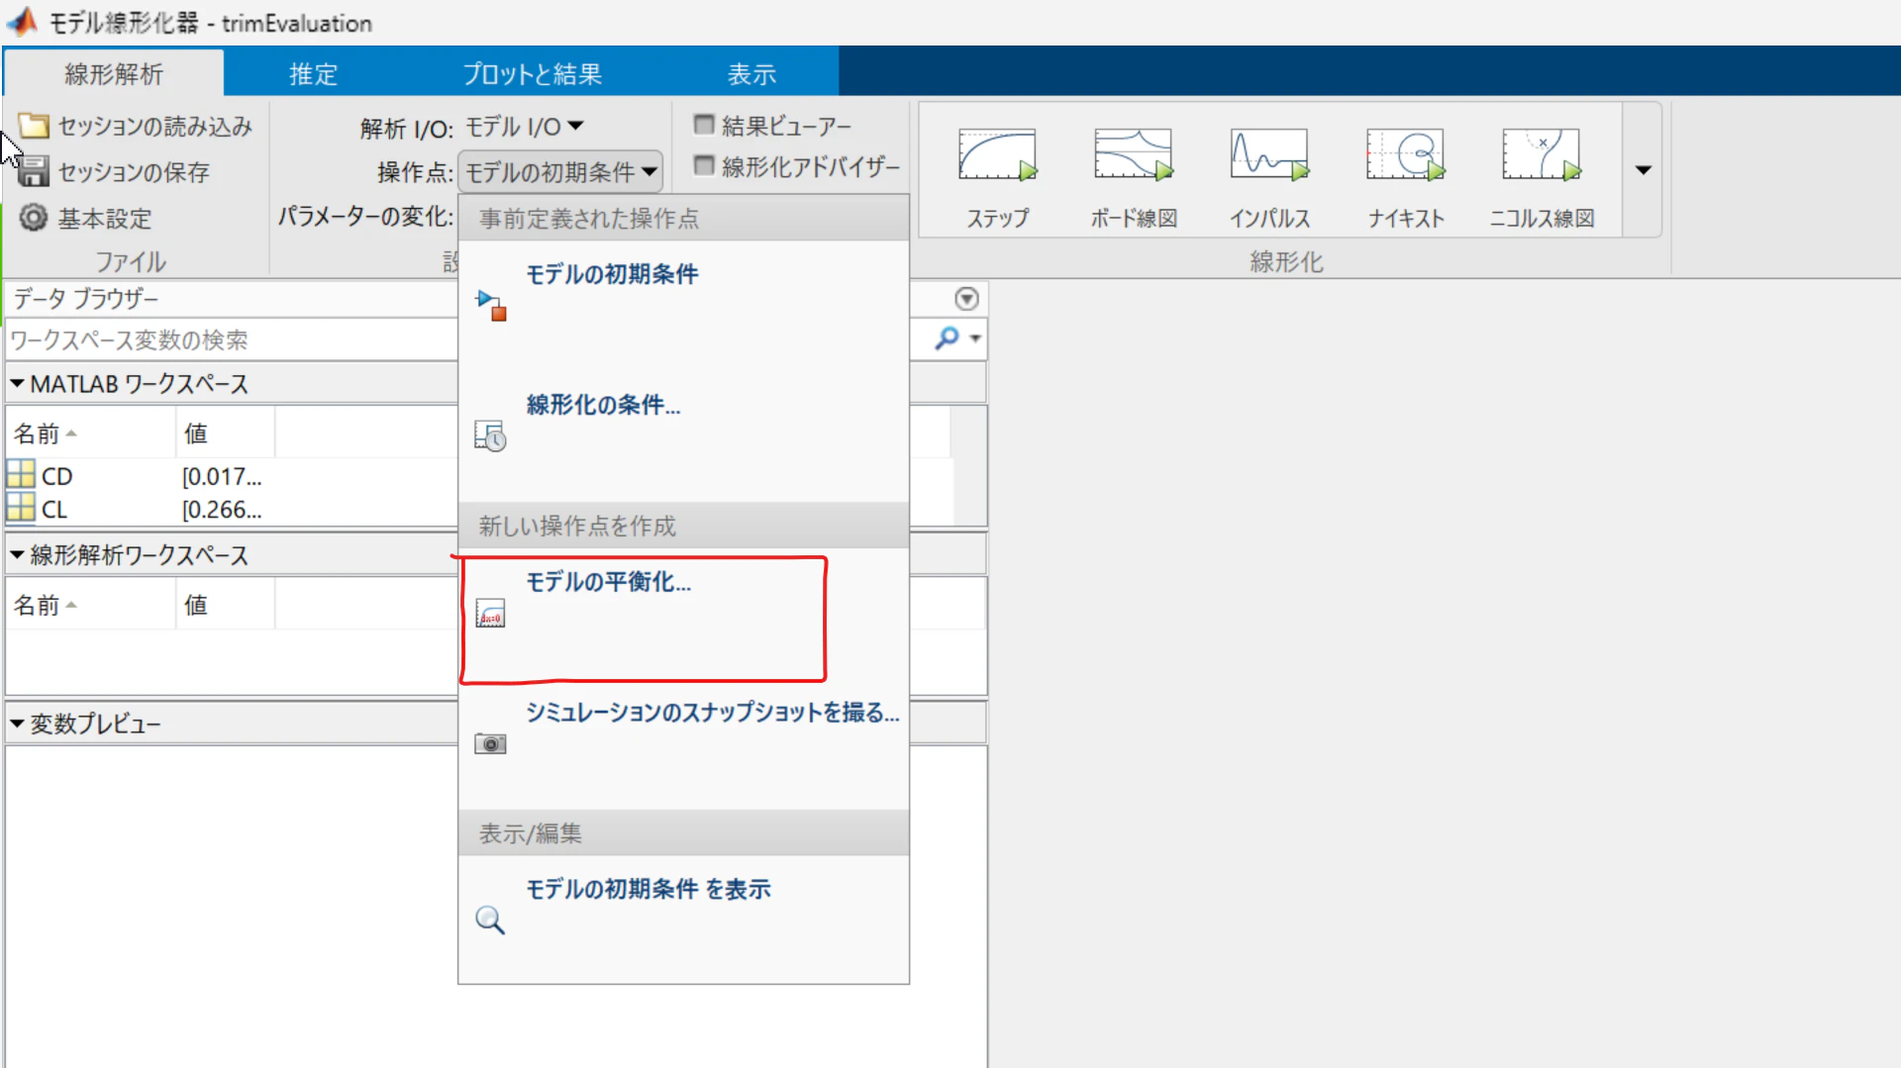Select シミュレーションのスナップショットを撮る option
This screenshot has width=1901, height=1068.
(x=711, y=714)
